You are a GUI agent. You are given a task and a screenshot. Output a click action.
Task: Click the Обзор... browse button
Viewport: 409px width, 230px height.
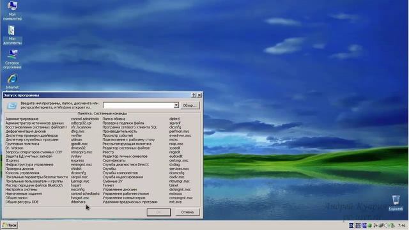(x=190, y=105)
